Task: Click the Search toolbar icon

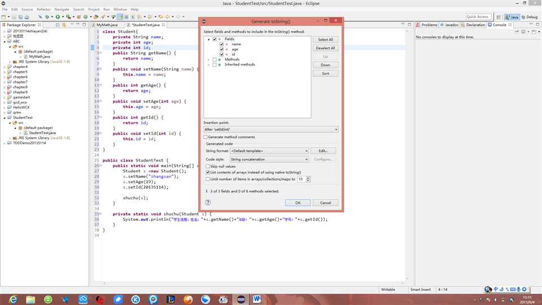Action: [103, 16]
